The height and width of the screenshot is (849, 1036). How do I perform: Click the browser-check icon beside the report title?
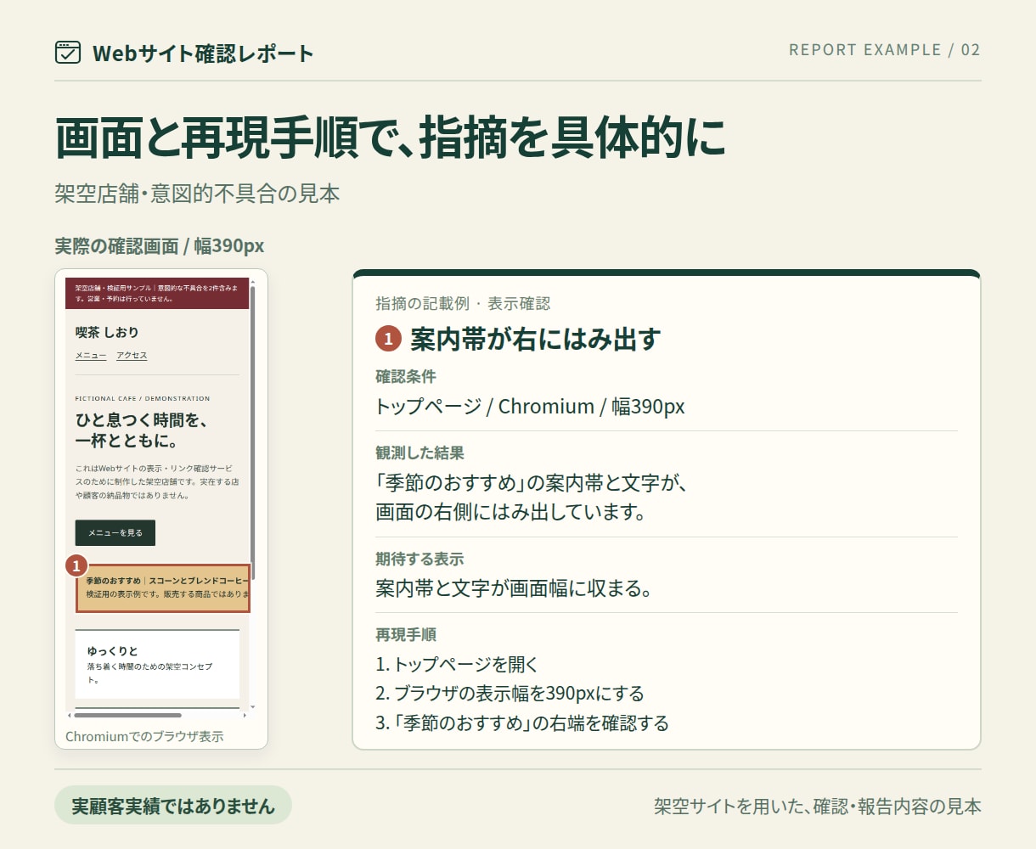[x=68, y=53]
